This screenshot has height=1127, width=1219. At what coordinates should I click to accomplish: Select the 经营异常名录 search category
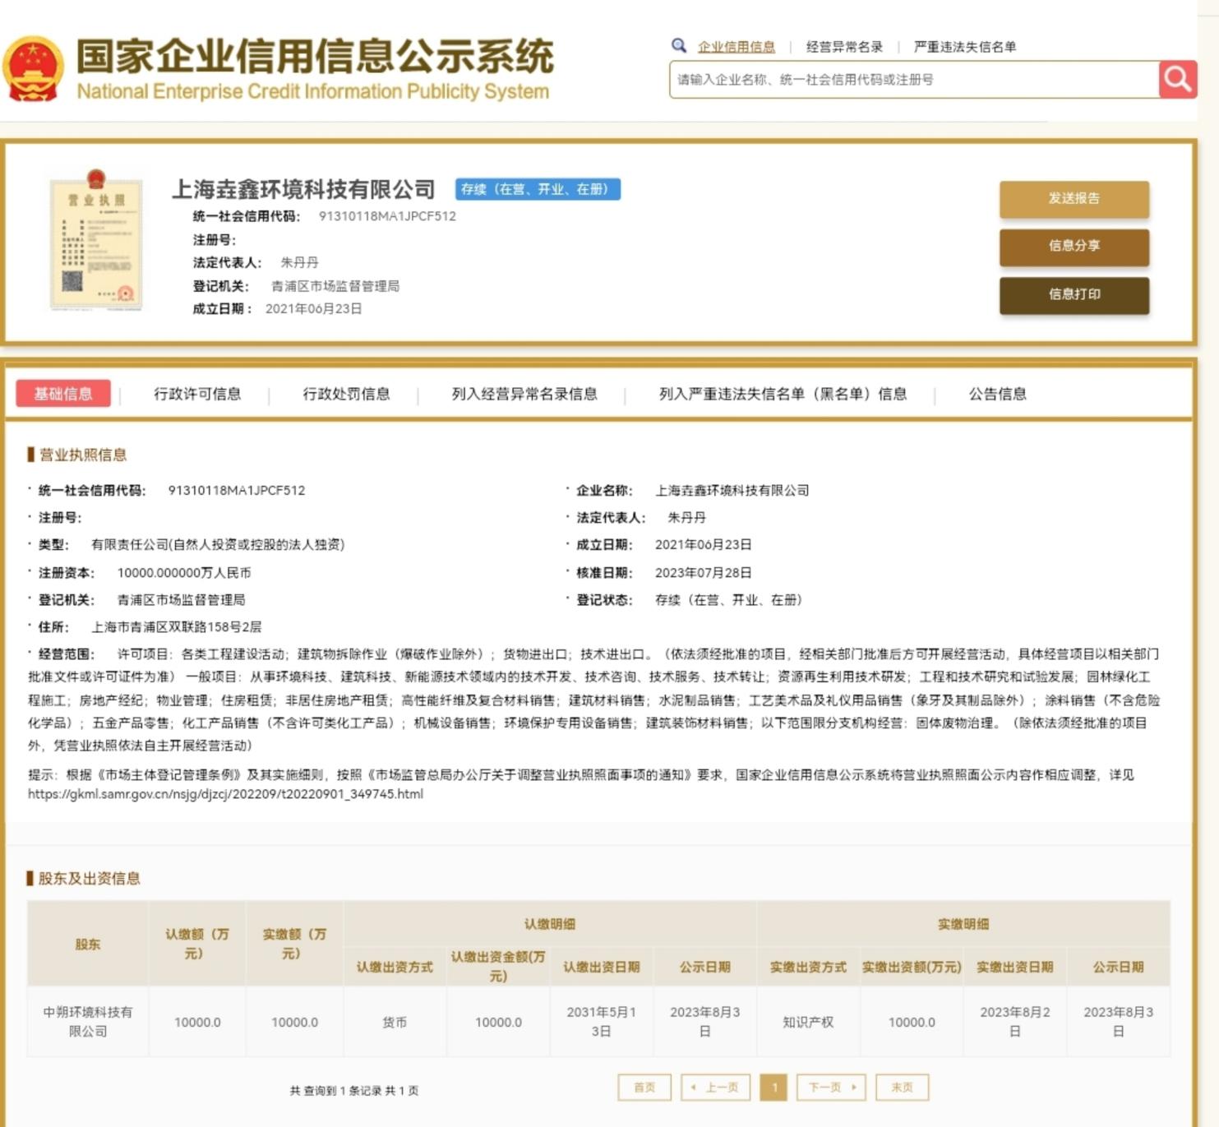(x=844, y=47)
